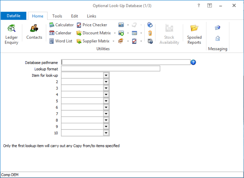Switch to the Home ribbon tab

point(38,16)
